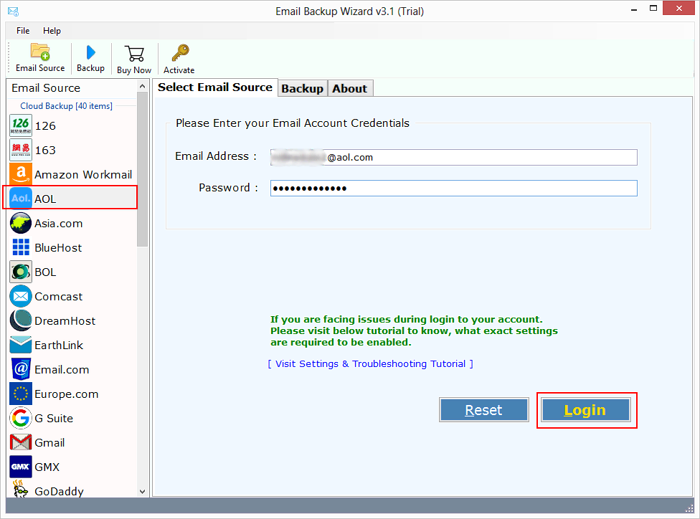700x519 pixels.
Task: Select the DreamHost label in the list
Action: (65, 321)
